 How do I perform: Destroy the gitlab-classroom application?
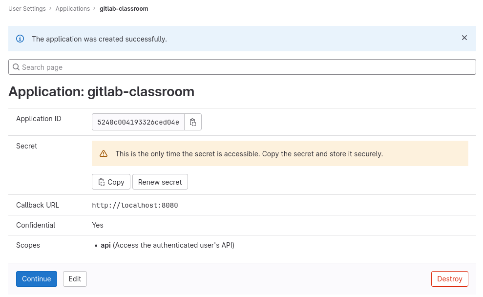coord(449,279)
